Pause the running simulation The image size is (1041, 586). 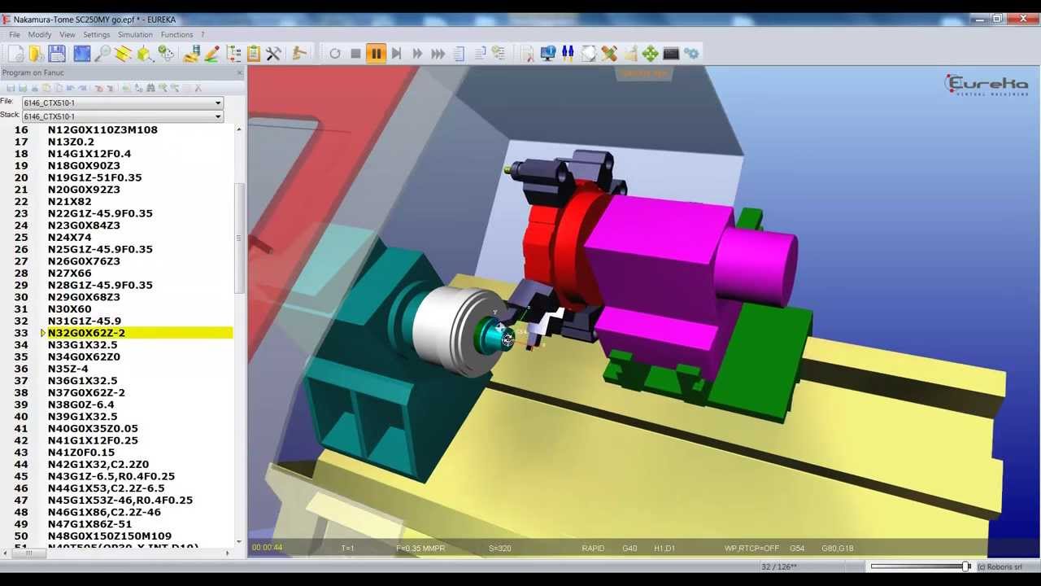(376, 54)
